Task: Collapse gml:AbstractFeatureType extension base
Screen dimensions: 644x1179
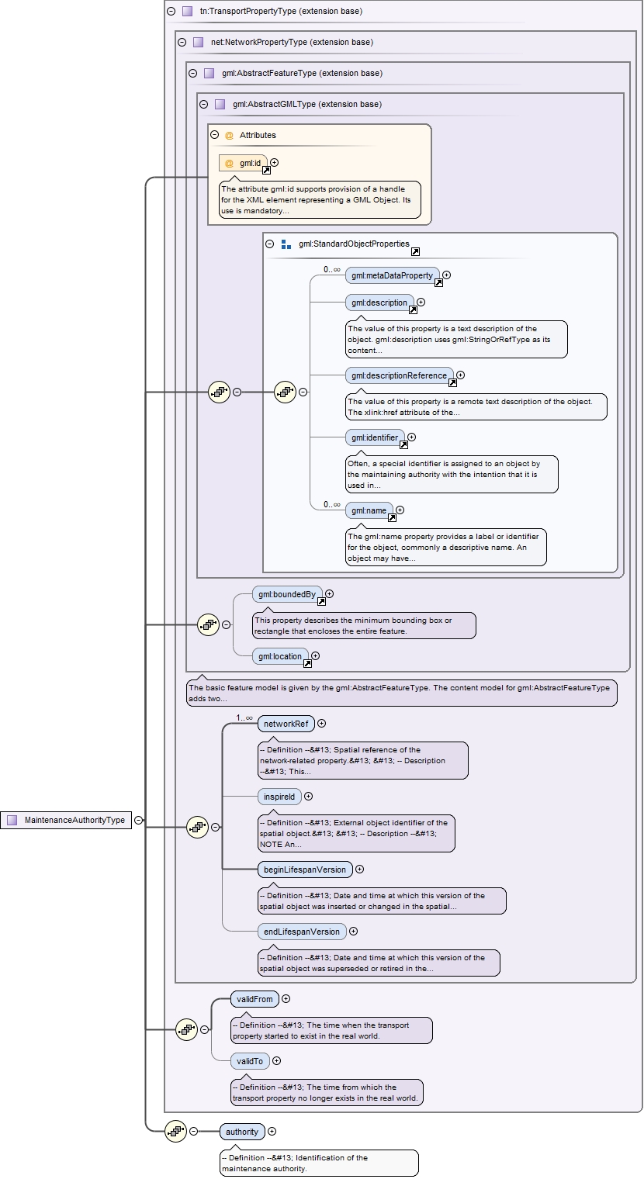Action: [192, 74]
